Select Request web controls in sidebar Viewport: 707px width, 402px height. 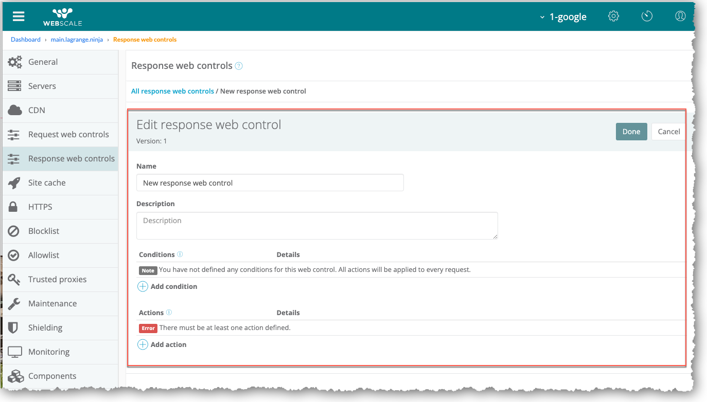click(x=68, y=134)
